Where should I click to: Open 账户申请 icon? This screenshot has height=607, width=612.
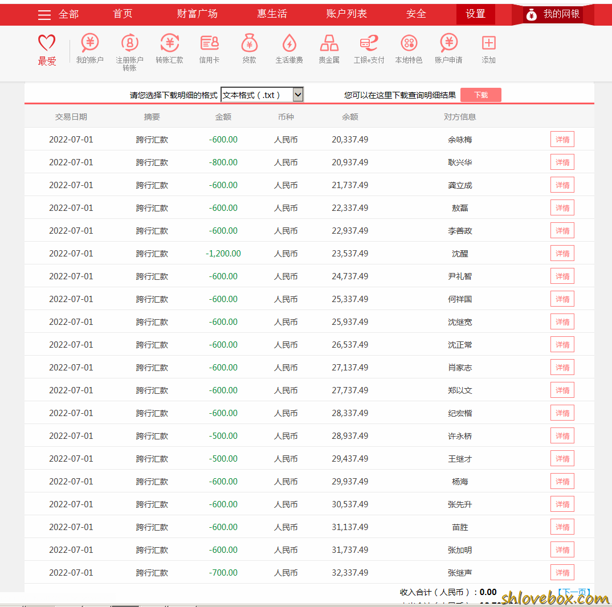(x=448, y=43)
